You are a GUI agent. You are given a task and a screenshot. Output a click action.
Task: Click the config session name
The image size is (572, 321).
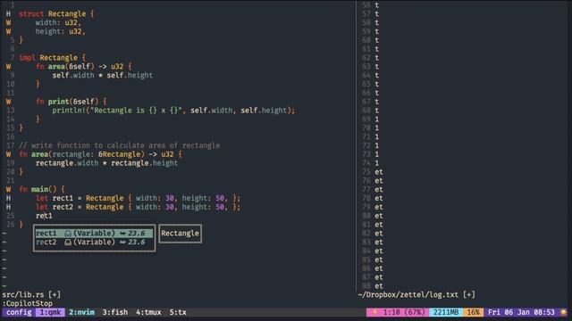[19, 312]
